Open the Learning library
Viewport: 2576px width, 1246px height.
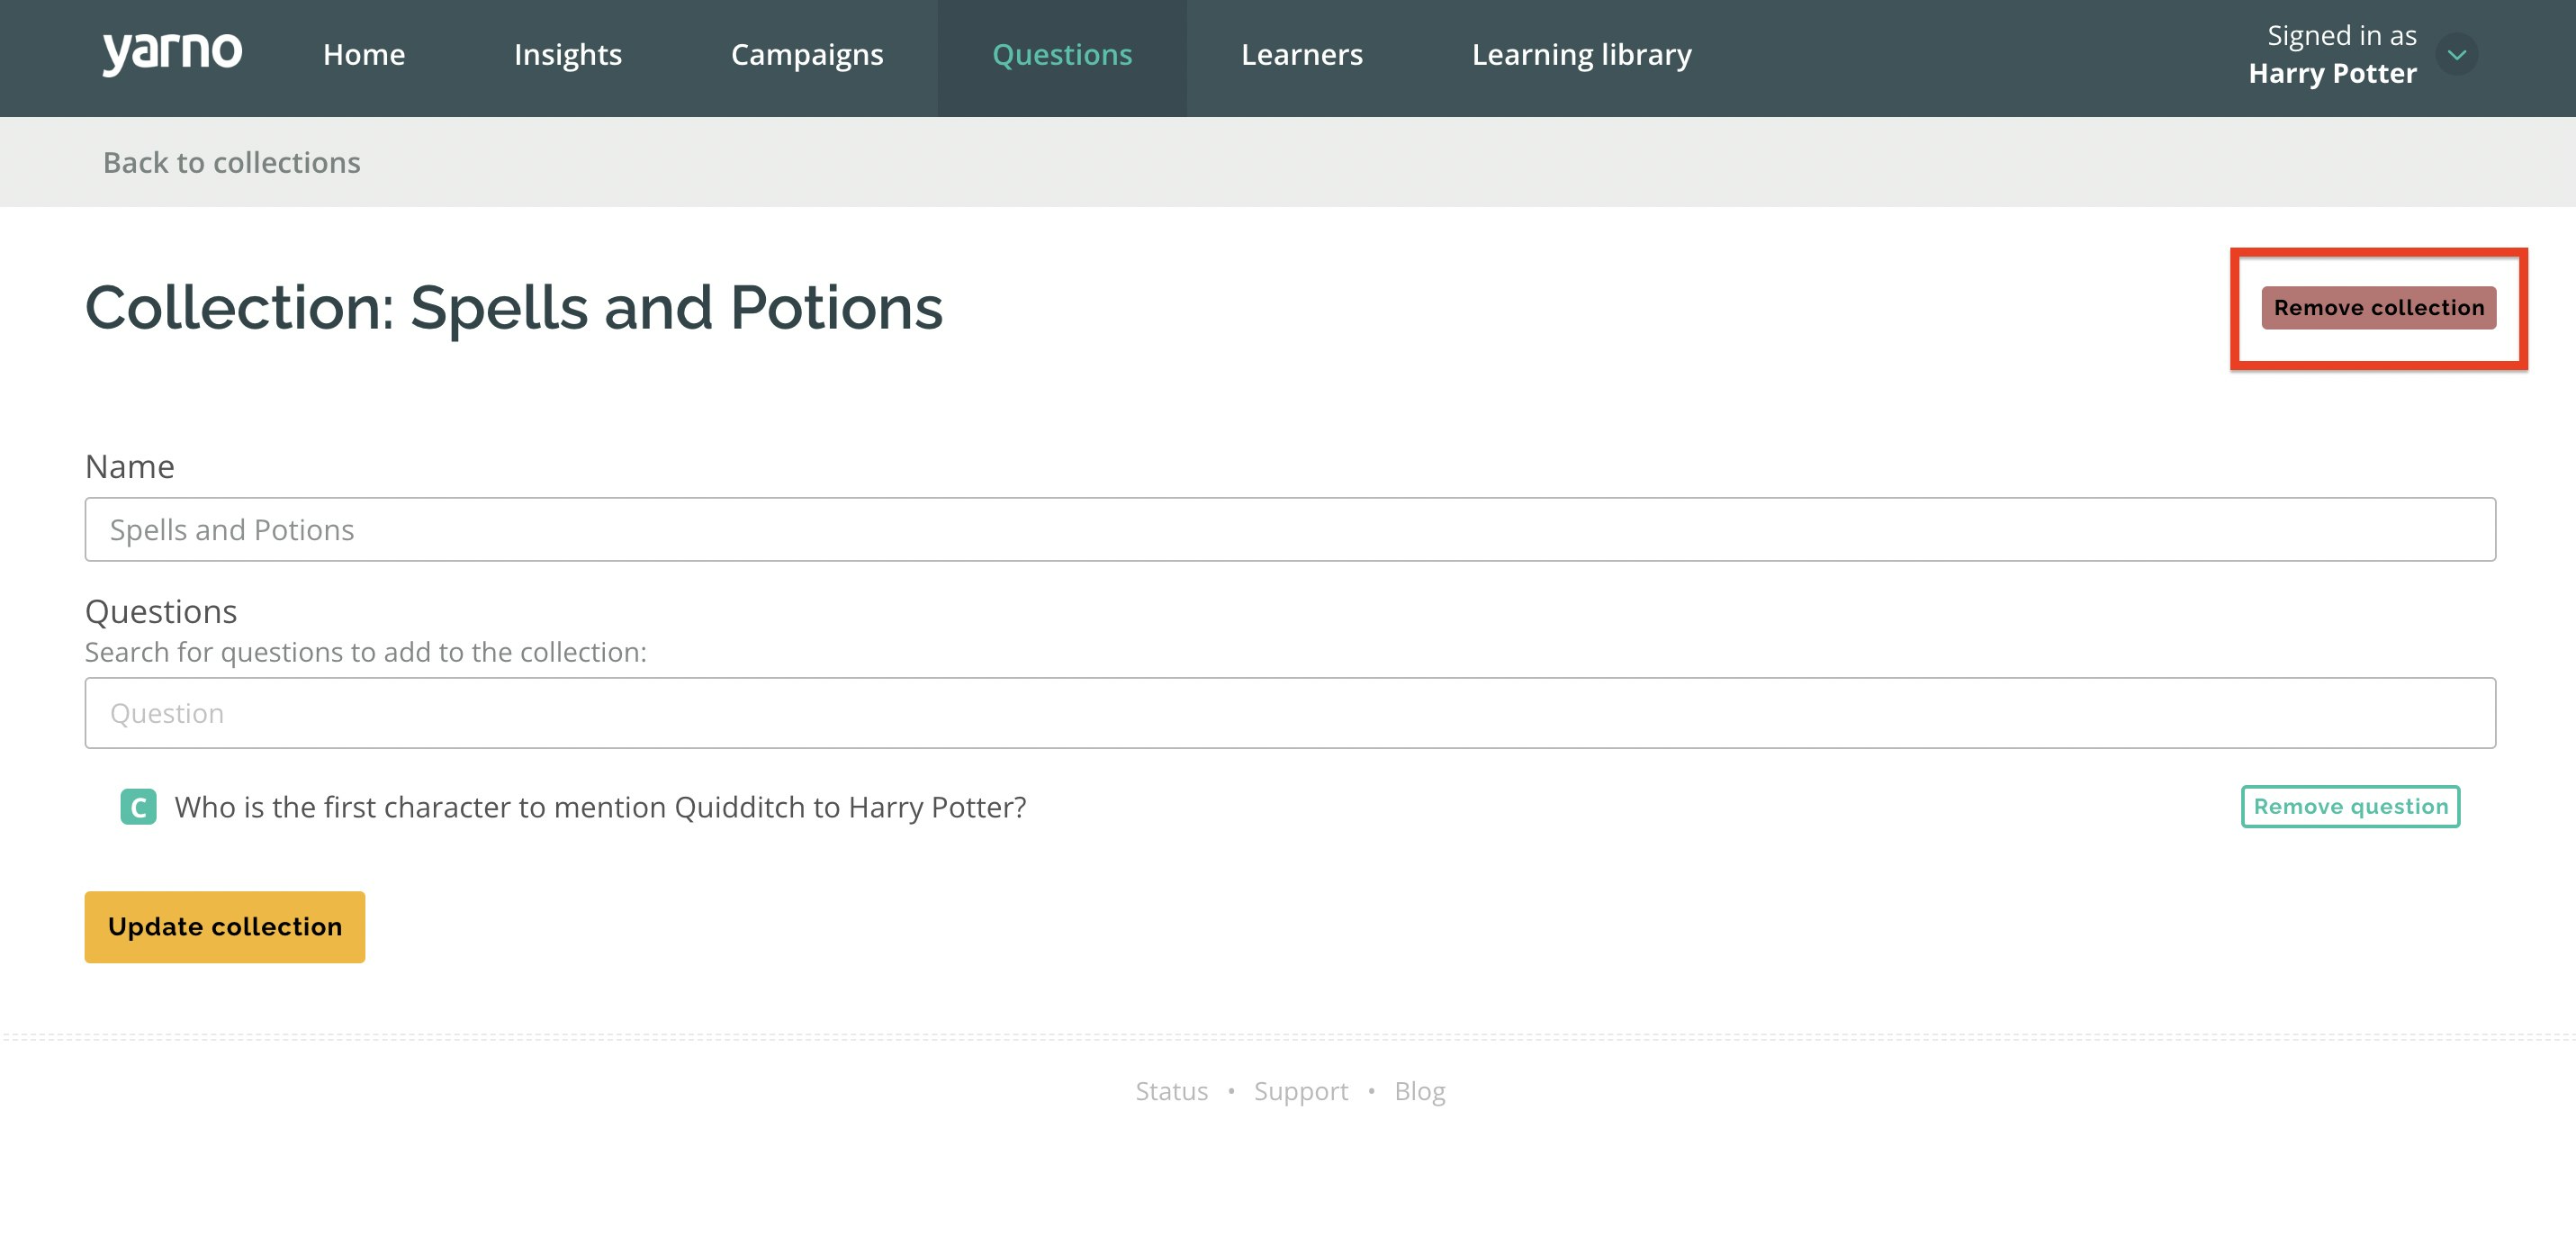coord(1582,54)
